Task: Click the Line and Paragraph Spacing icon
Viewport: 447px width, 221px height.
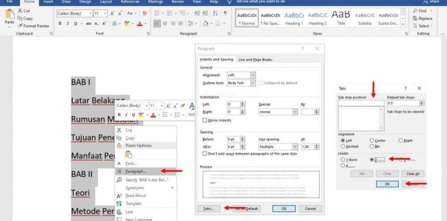Action: [x=190, y=23]
